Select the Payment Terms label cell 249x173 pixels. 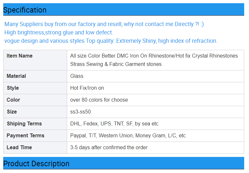click(x=35, y=136)
